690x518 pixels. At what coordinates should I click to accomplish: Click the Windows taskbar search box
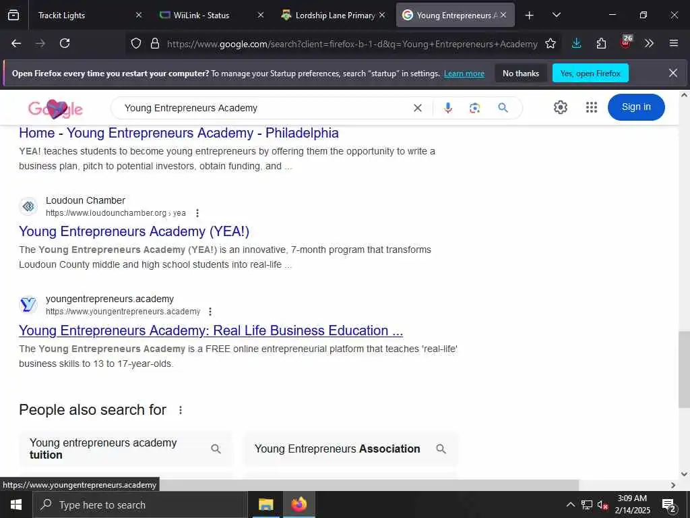[x=140, y=505]
